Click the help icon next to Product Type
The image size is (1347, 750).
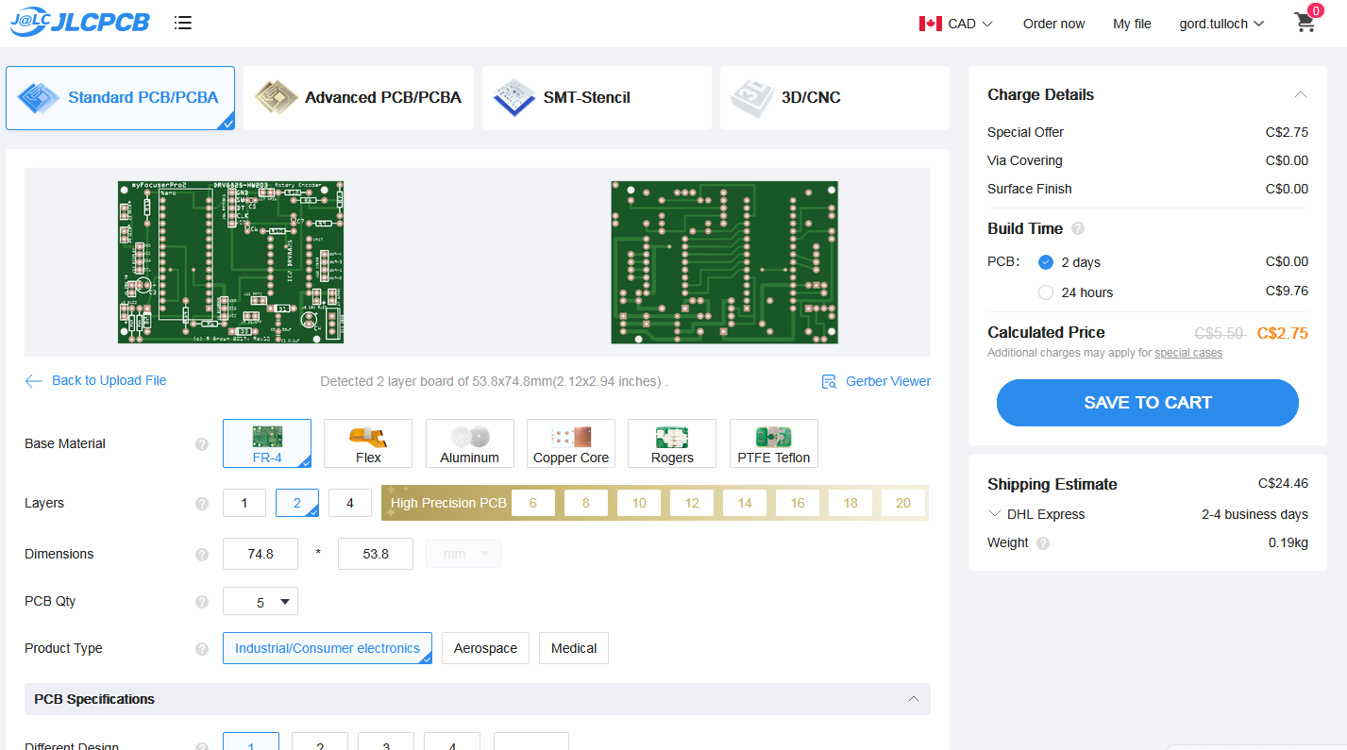(202, 649)
